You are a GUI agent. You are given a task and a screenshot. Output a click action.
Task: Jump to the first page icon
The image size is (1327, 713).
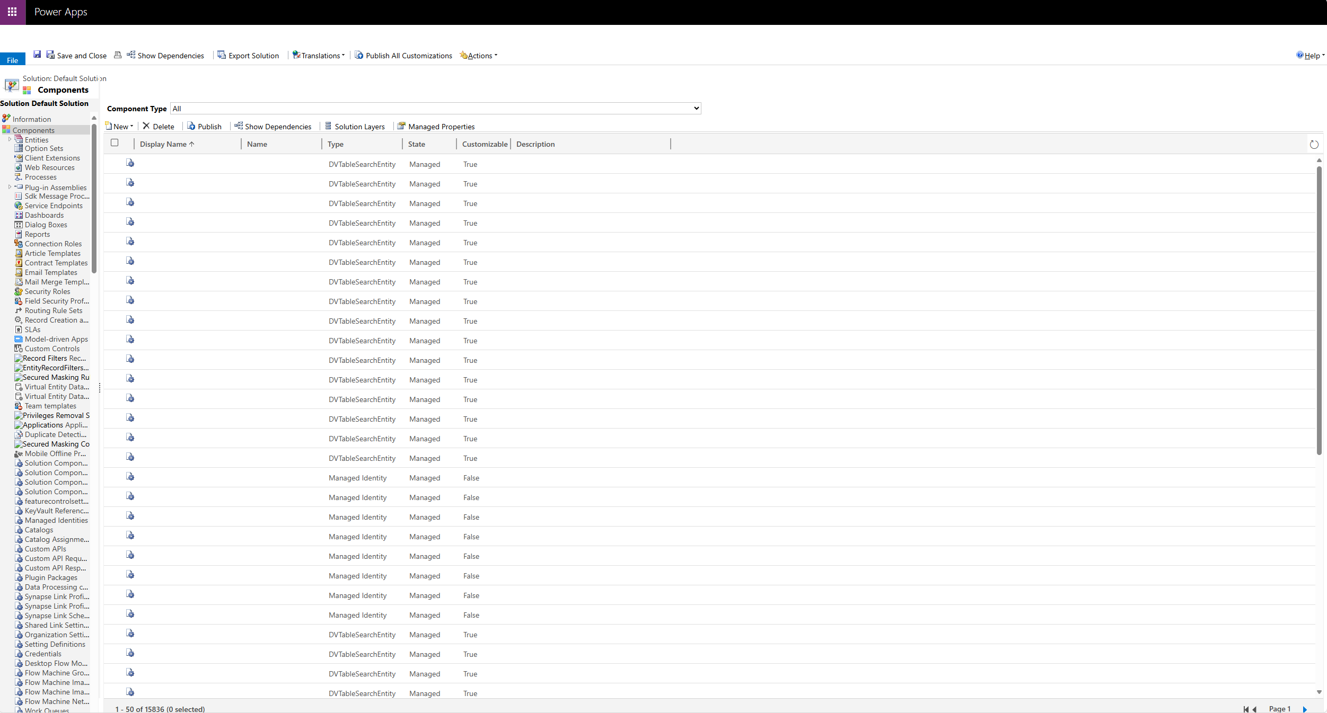(x=1245, y=709)
